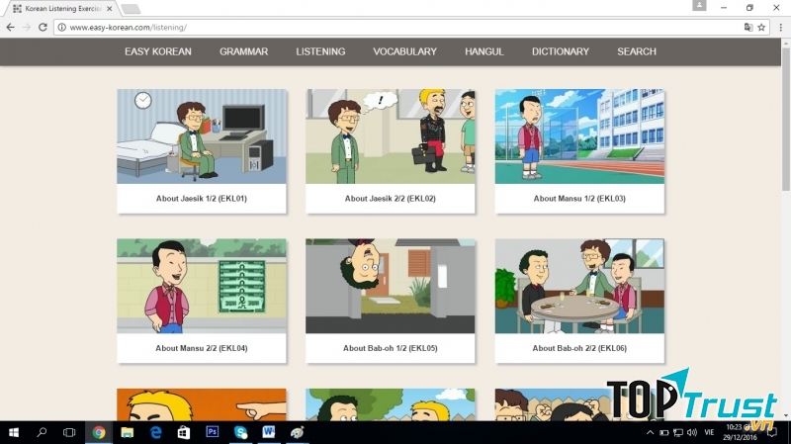Click the About Bab-oh 1/2 (EKL05) title link

390,348
